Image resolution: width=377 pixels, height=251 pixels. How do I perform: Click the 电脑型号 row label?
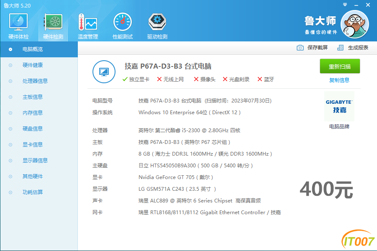point(103,101)
